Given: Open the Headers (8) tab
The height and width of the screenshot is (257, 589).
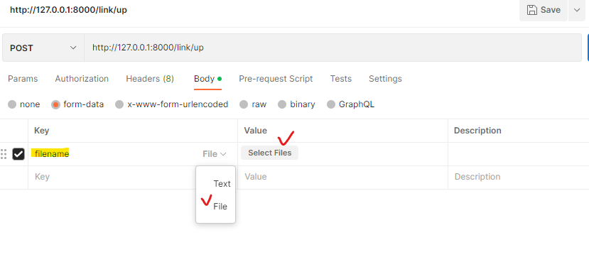Looking at the screenshot, I should point(150,79).
